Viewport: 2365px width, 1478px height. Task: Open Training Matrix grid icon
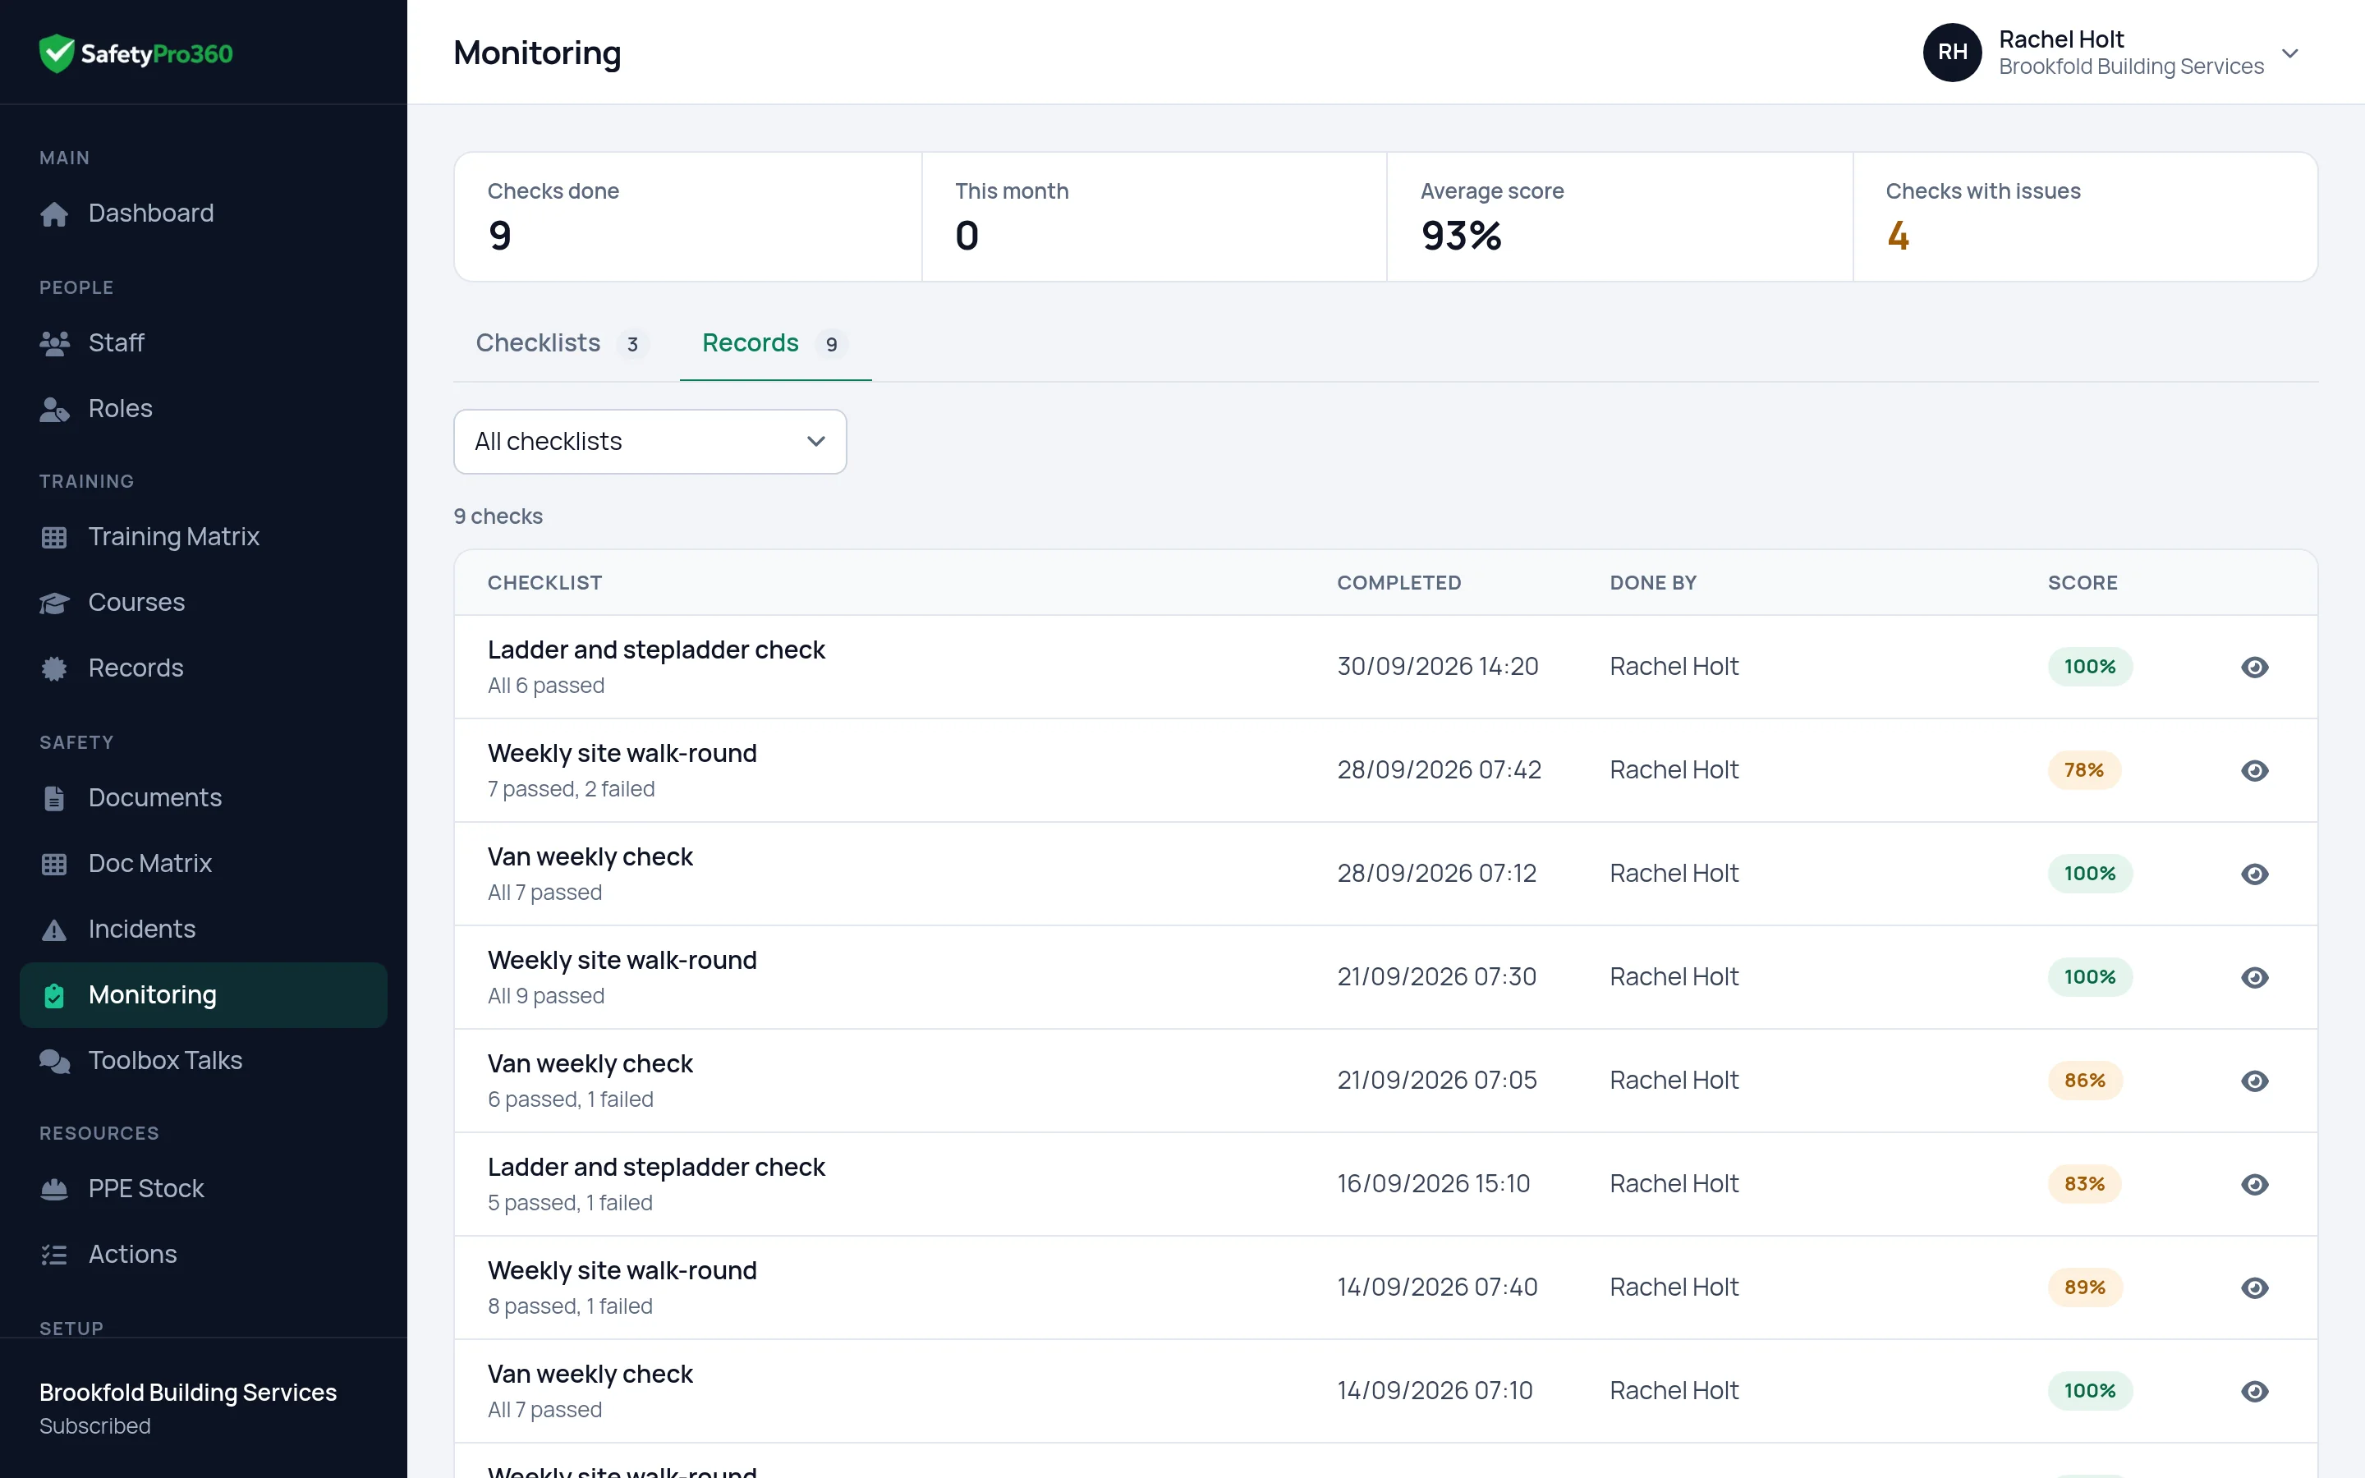[x=55, y=537]
